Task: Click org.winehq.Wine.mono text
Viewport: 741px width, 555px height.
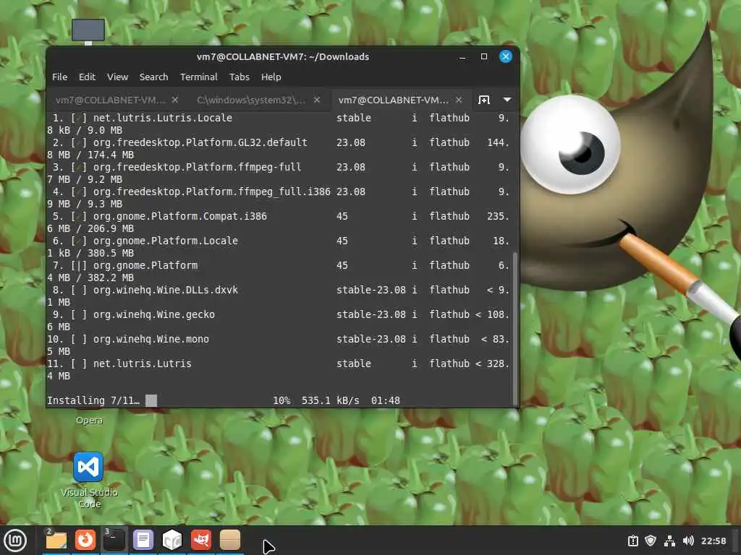Action: tap(151, 339)
